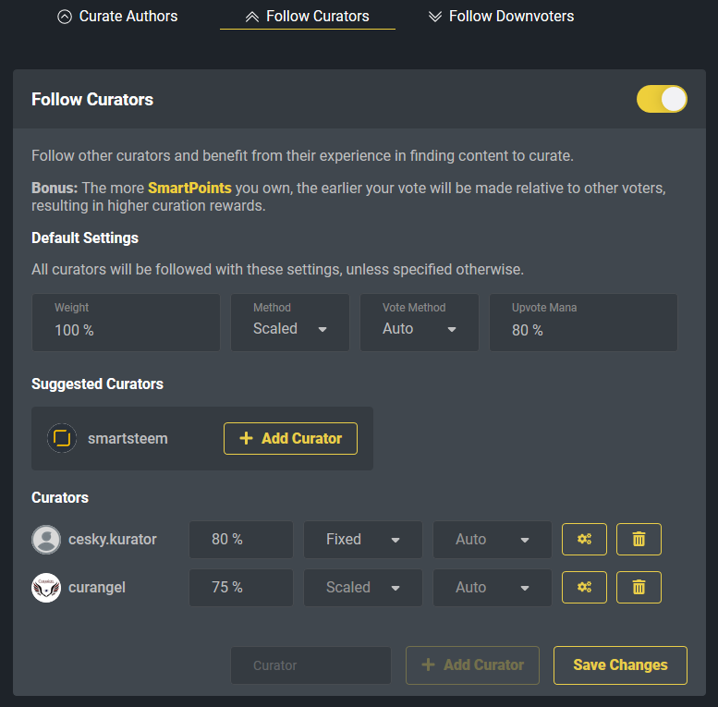This screenshot has width=718, height=707.
Task: Click the smartsteem logo icon
Action: pyautogui.click(x=62, y=438)
